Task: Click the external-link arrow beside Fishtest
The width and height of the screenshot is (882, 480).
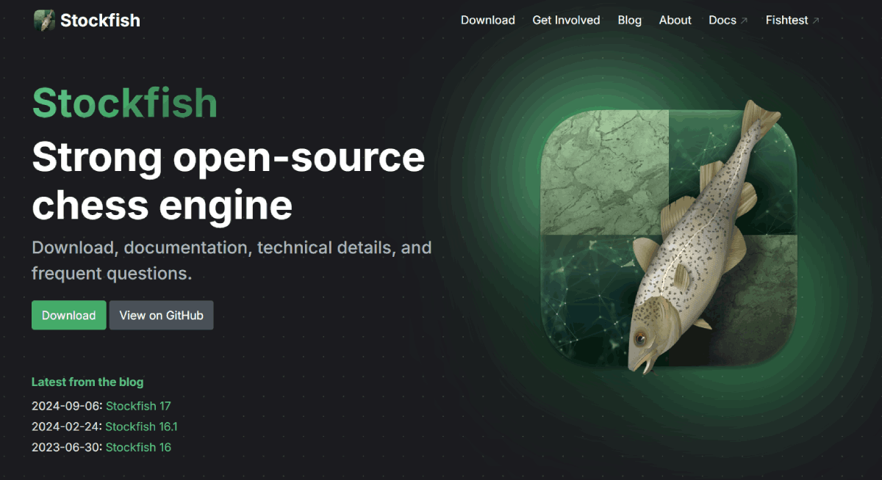Action: 815,21
